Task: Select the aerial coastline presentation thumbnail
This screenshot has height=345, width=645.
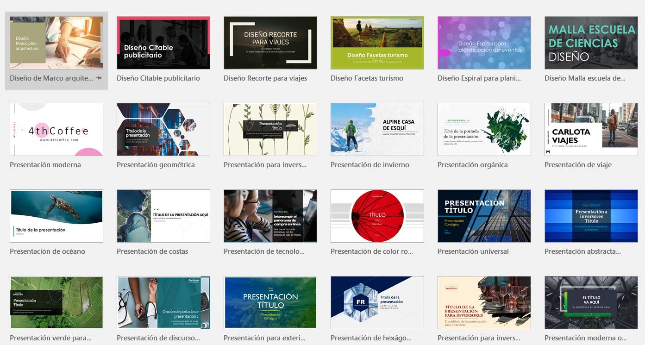Action: click(163, 216)
